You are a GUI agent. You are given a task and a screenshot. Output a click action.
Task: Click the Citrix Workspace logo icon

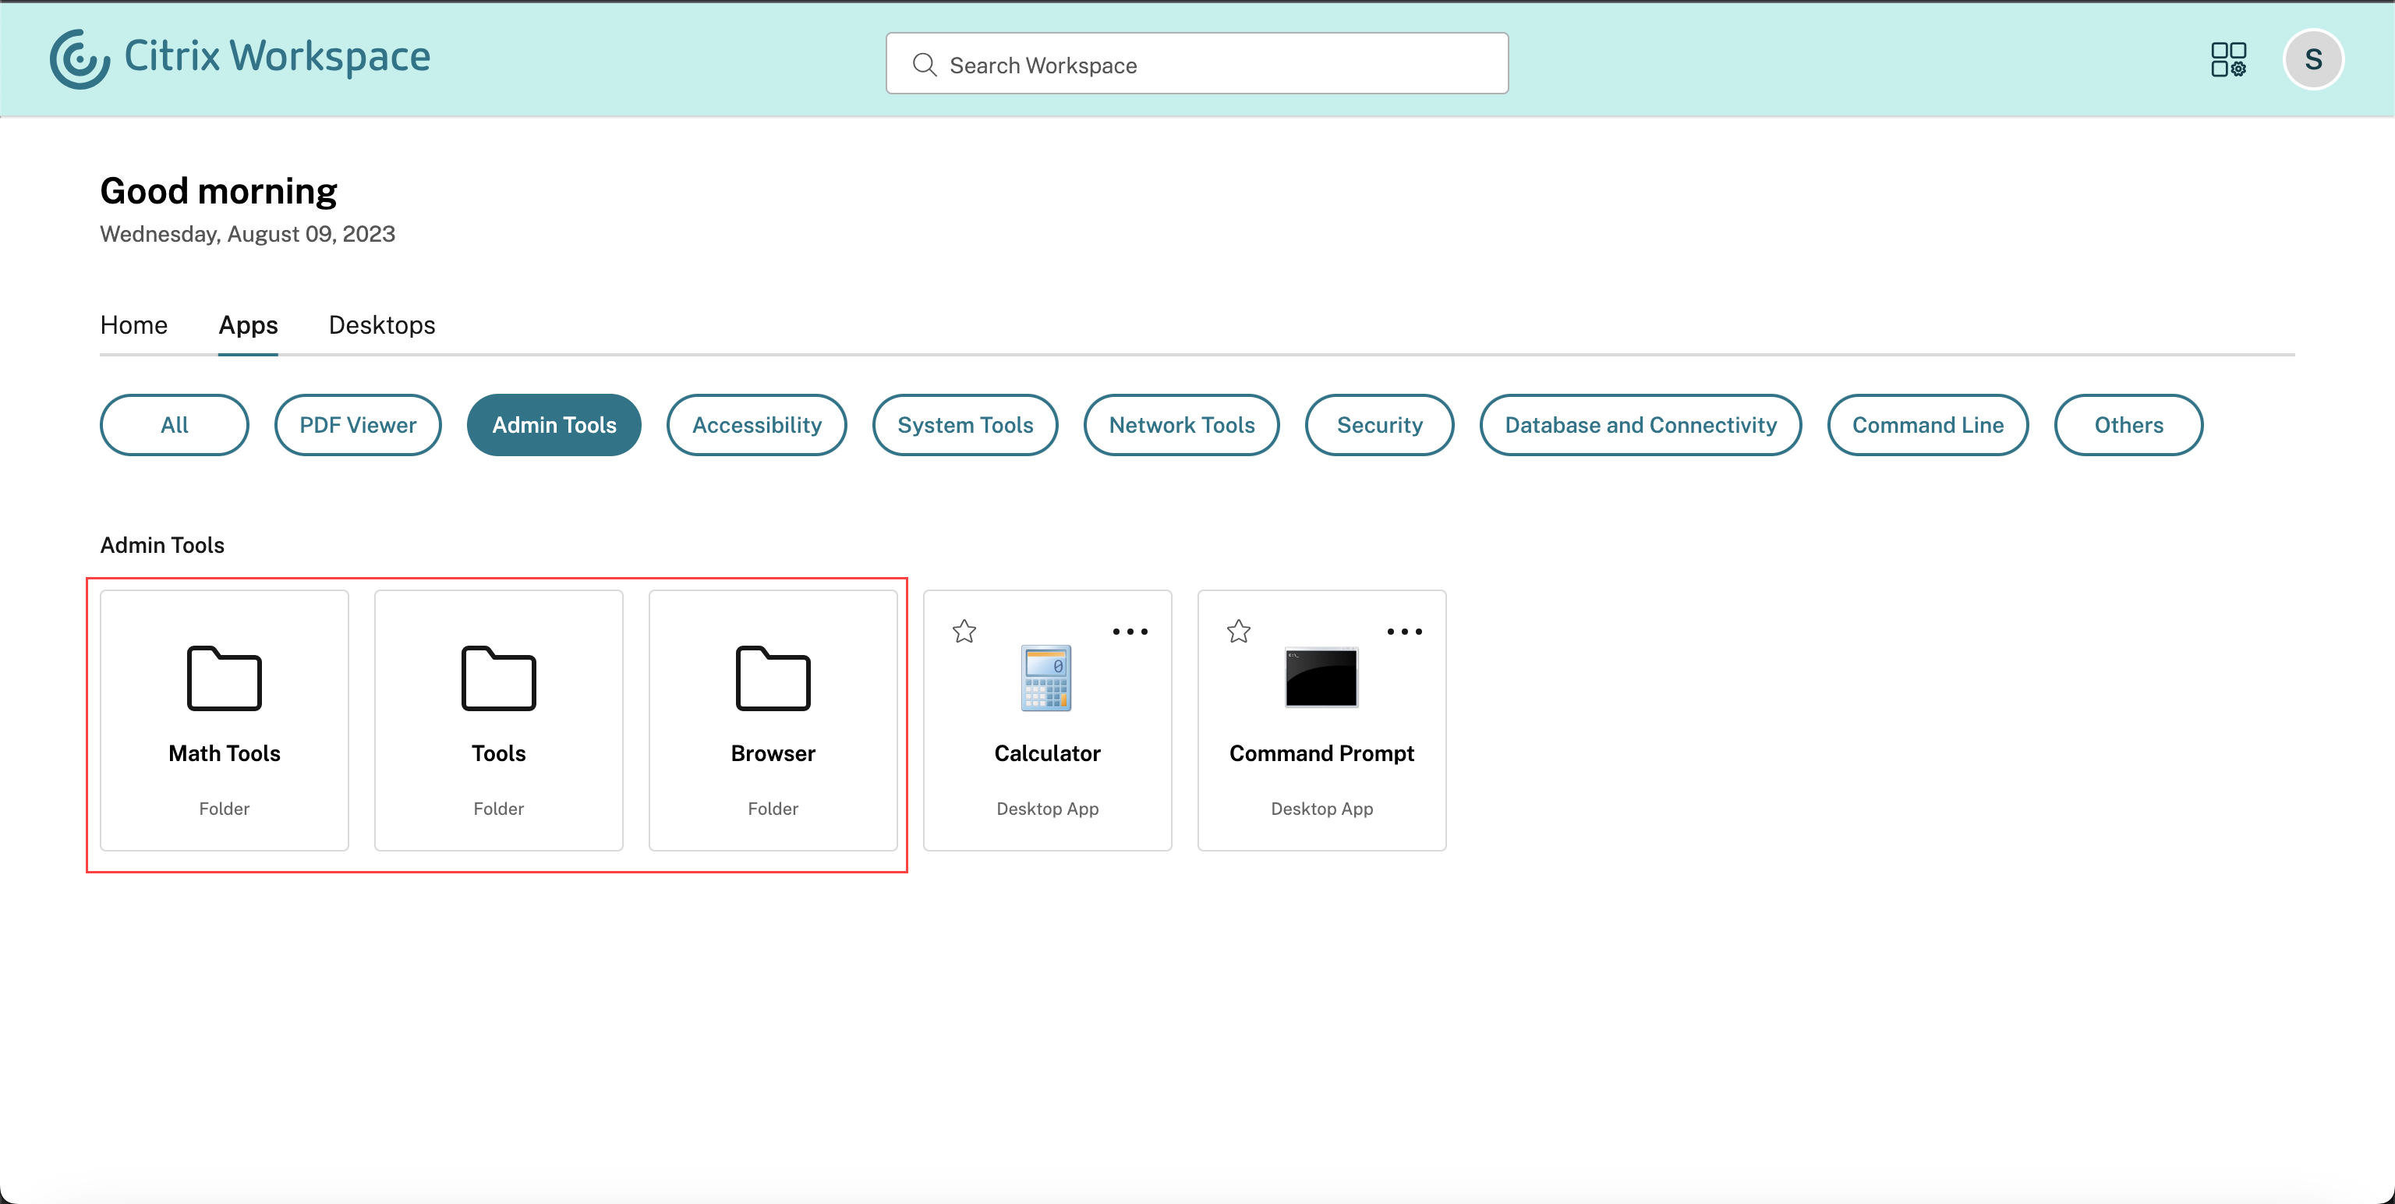[x=80, y=58]
